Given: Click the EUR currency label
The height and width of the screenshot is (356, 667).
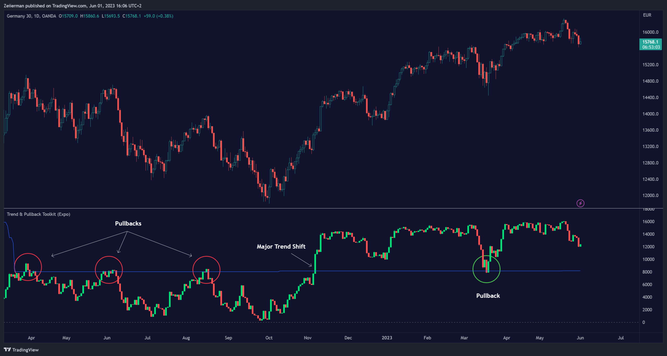Looking at the screenshot, I should [647, 15].
